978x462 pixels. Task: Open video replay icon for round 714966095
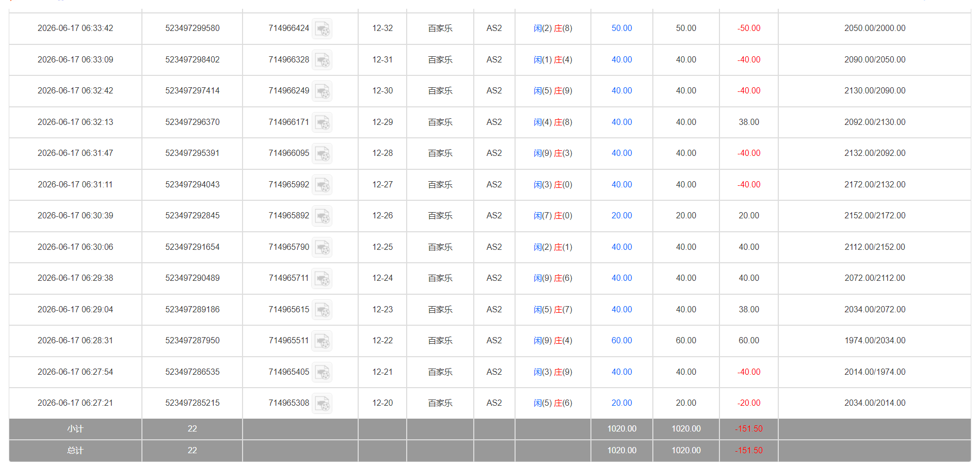[x=322, y=153]
